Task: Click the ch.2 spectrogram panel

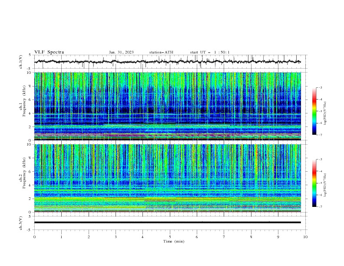Action: coord(167,178)
